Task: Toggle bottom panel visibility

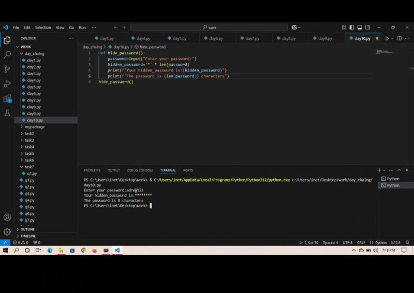Action: (x=360, y=27)
